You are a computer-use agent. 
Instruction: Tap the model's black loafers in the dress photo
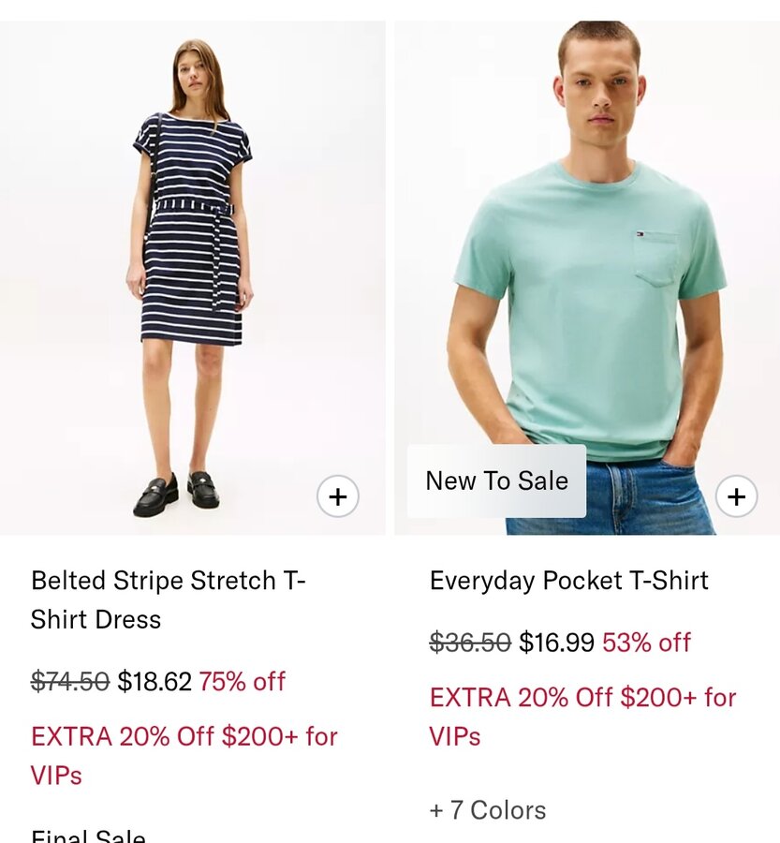click(176, 494)
